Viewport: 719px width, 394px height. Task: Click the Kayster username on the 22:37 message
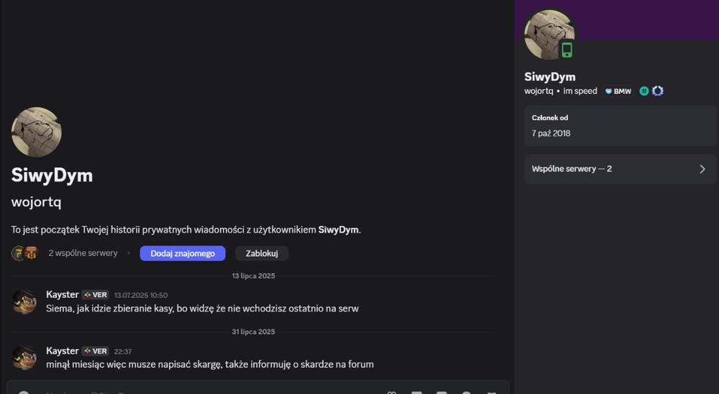pyautogui.click(x=63, y=351)
